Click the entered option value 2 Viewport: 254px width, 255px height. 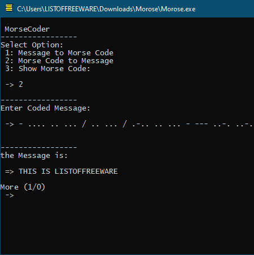coord(21,84)
